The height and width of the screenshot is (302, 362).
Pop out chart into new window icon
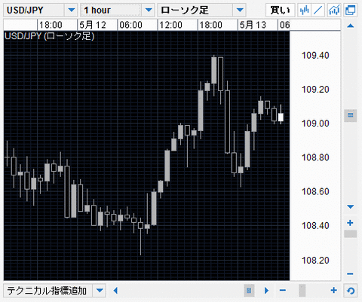pyautogui.click(x=351, y=10)
